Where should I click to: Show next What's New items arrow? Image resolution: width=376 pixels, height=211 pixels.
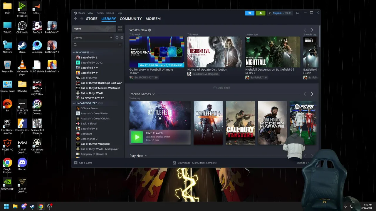pos(312,30)
